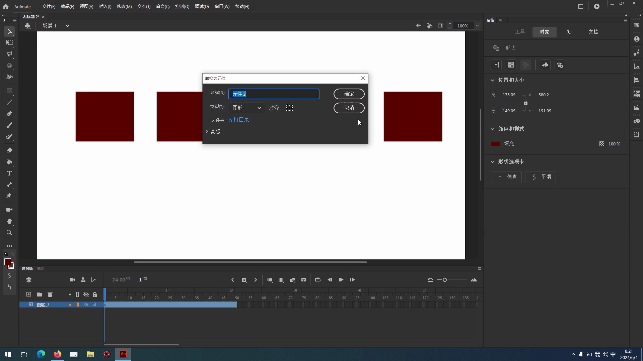Select the Paint Bucket tool
The height and width of the screenshot is (361, 643).
coord(9,162)
